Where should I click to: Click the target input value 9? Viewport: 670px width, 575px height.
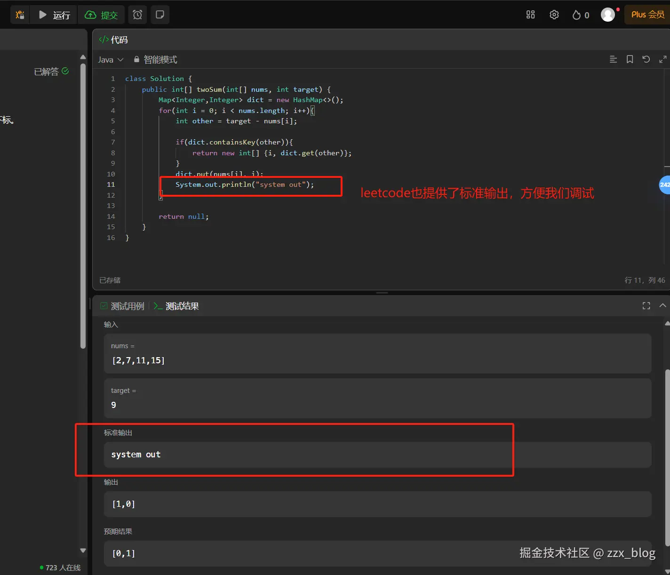113,405
